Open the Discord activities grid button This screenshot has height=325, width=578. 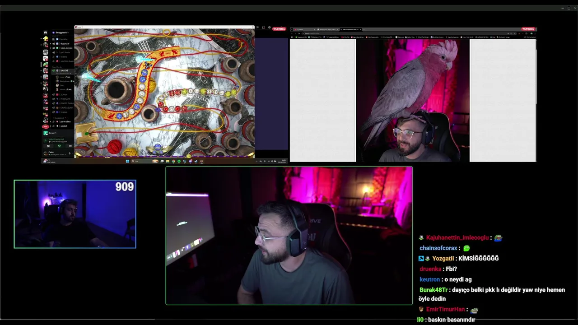[70, 146]
